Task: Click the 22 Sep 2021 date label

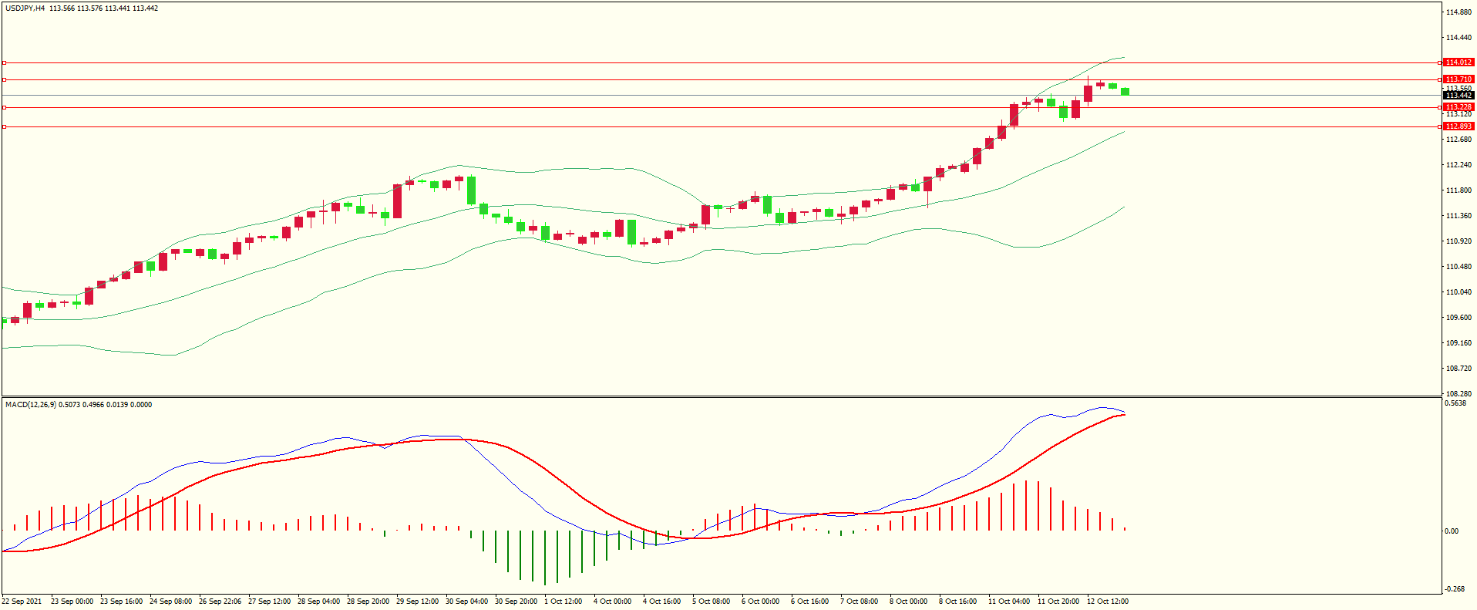Action: tap(22, 602)
